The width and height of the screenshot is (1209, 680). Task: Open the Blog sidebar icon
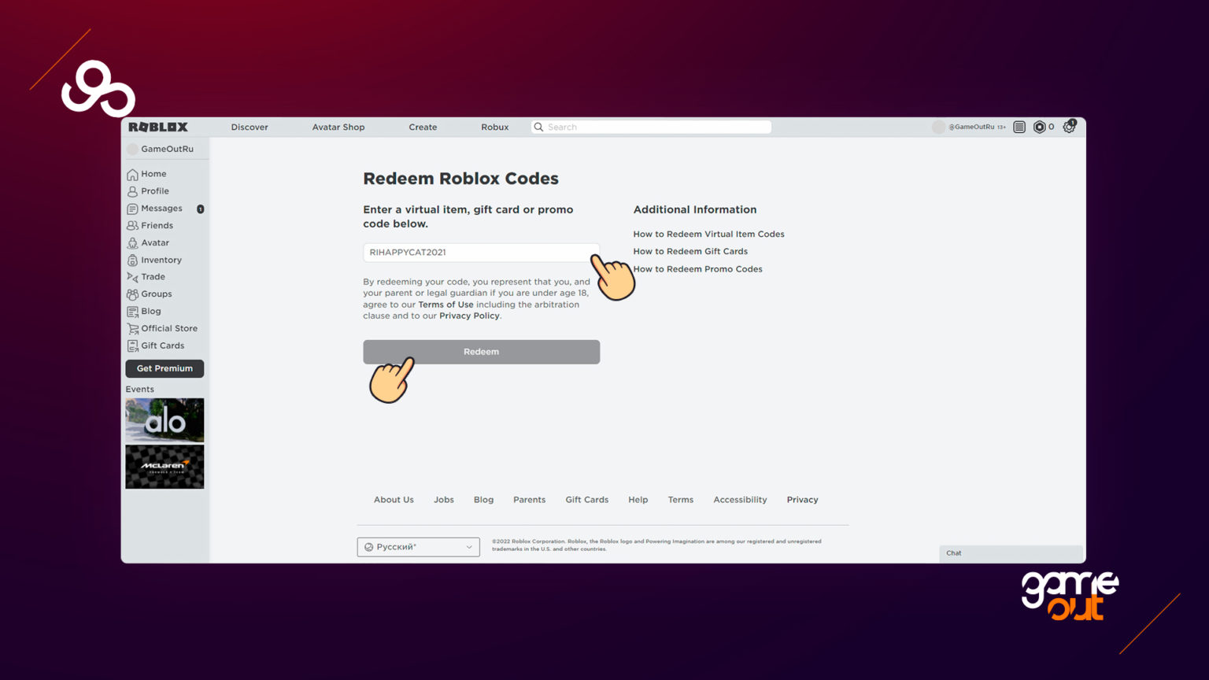[132, 312]
